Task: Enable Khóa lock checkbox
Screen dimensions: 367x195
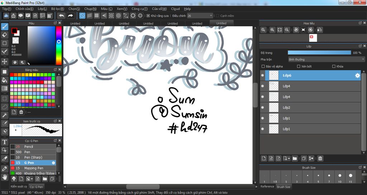Action: (334, 66)
